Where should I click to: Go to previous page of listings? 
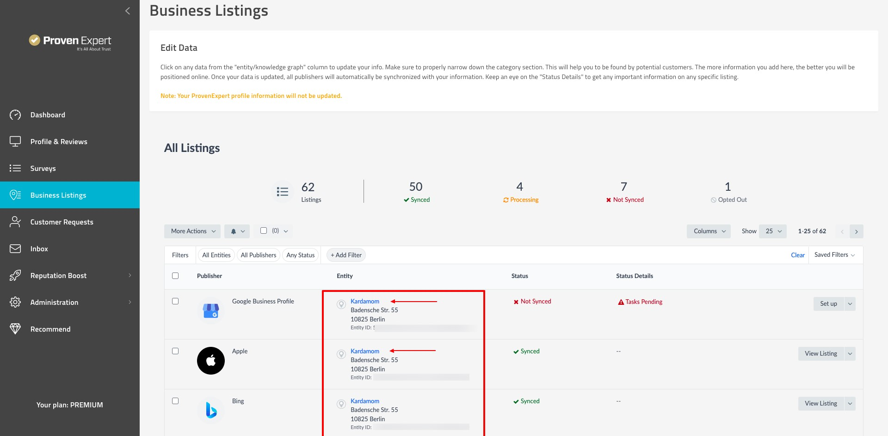click(x=842, y=231)
